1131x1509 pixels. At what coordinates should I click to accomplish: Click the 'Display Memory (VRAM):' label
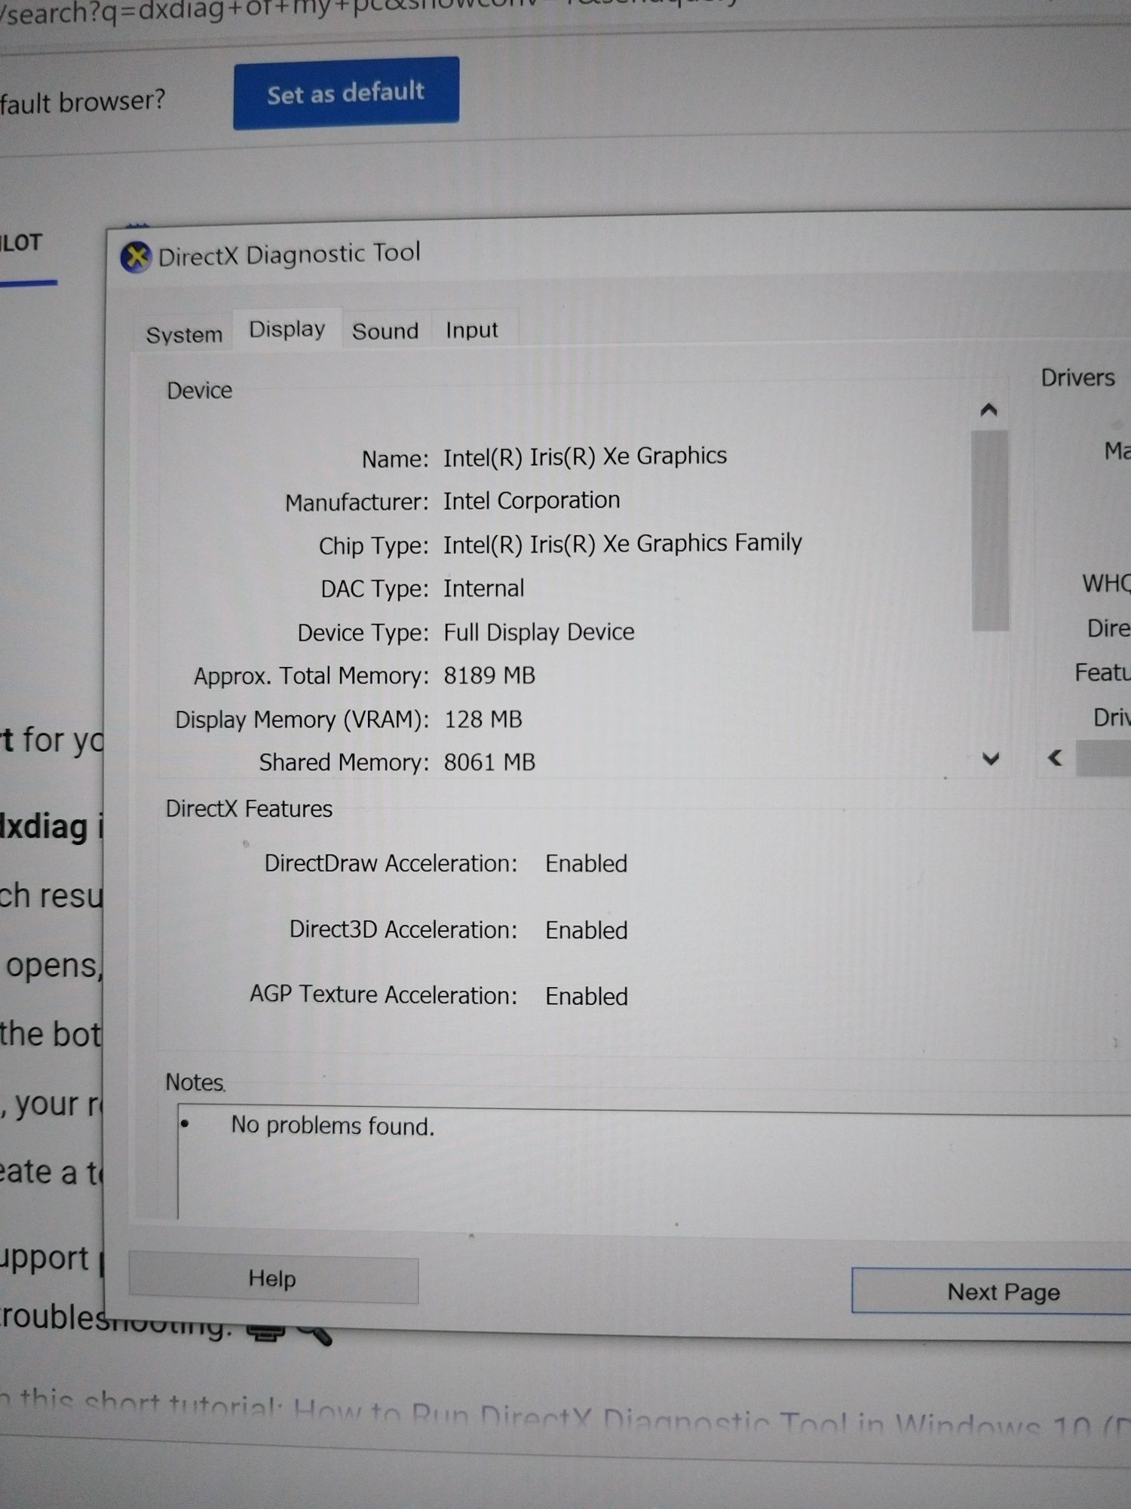[302, 720]
